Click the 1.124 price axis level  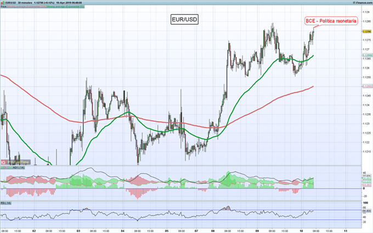point(366,105)
